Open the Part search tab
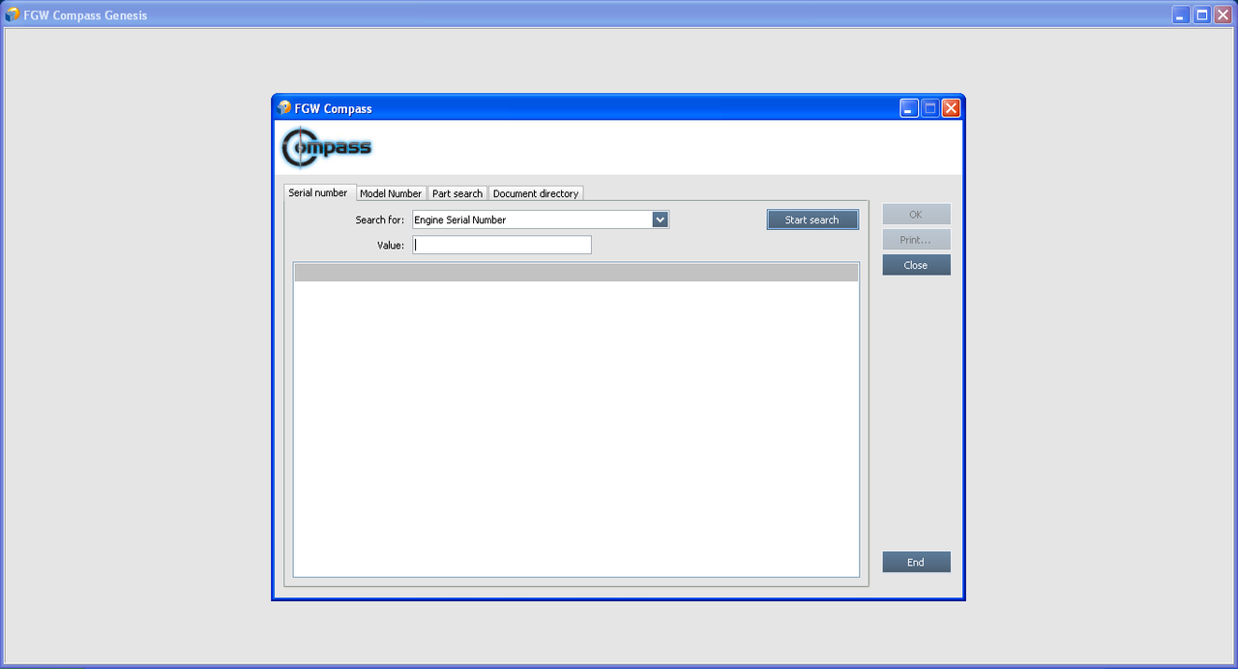Screen dimensions: 1238x669 [457, 193]
